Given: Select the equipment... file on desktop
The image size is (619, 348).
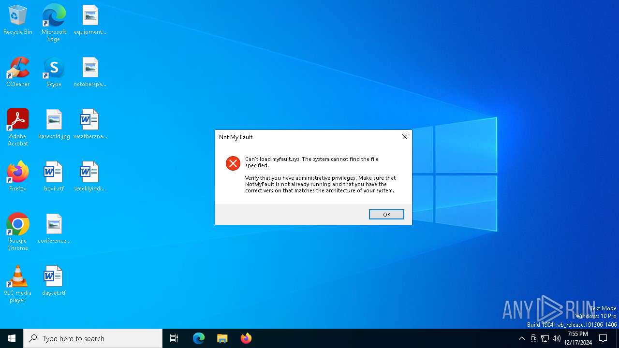Looking at the screenshot, I should coord(90,20).
